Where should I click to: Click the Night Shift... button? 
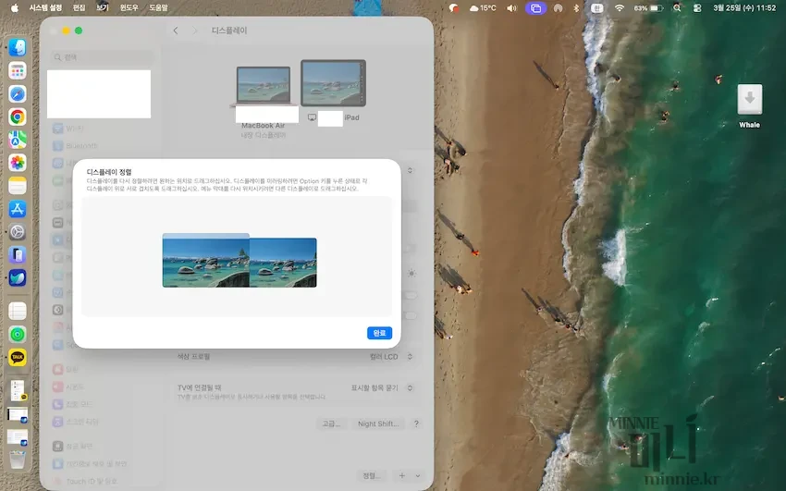pyautogui.click(x=378, y=423)
